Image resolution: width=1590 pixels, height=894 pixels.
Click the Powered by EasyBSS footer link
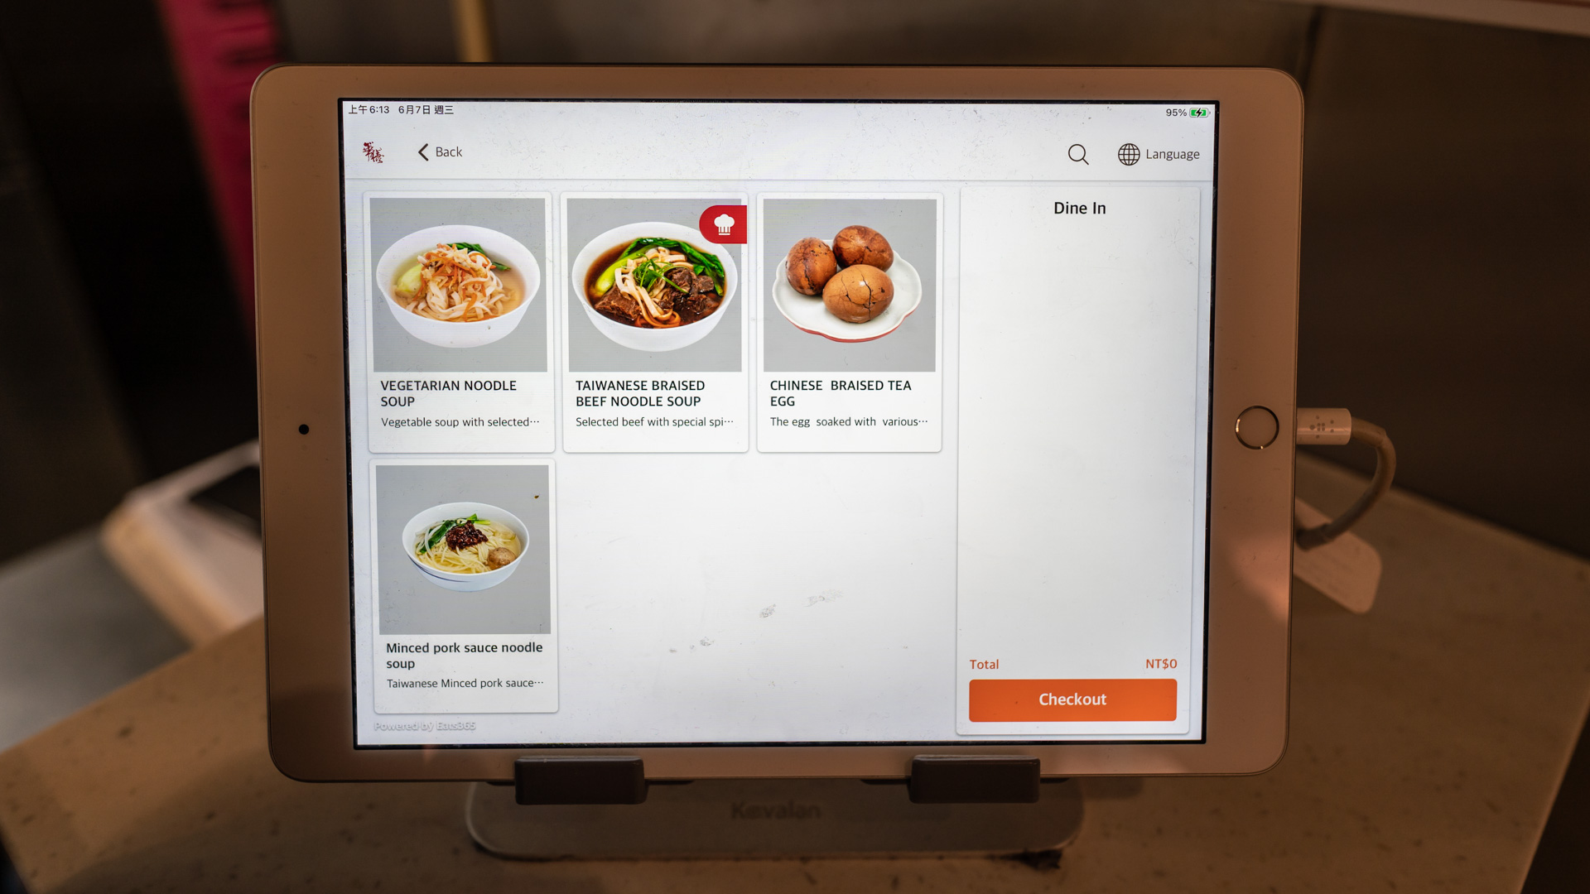click(x=424, y=726)
